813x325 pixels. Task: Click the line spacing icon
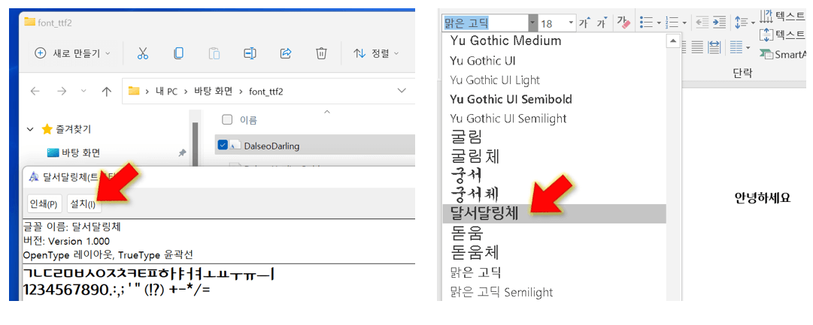coord(742,23)
